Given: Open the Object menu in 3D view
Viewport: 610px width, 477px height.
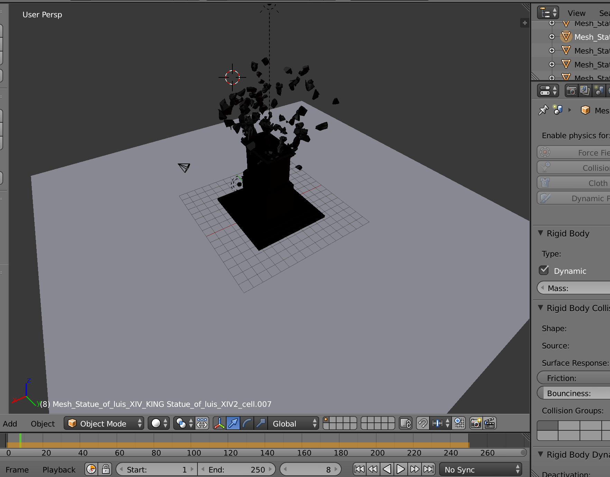Looking at the screenshot, I should [x=43, y=423].
